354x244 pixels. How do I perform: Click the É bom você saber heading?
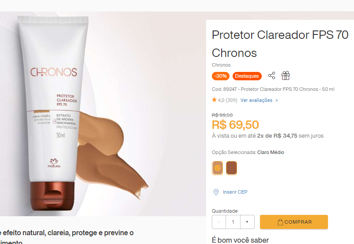(x=240, y=240)
